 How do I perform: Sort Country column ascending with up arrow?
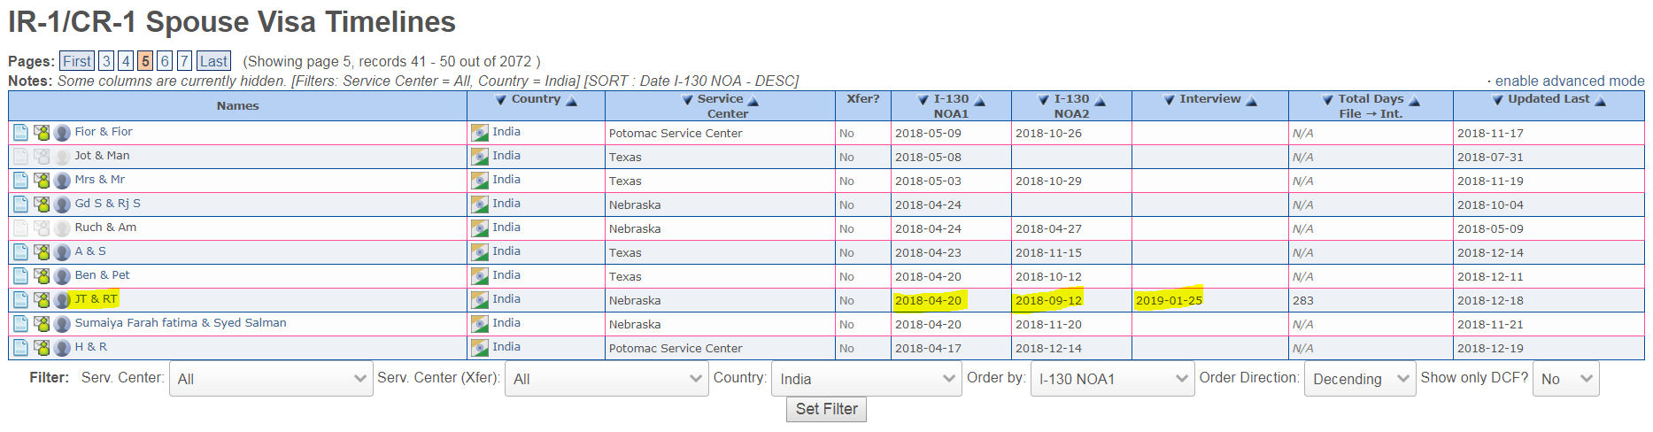571,101
